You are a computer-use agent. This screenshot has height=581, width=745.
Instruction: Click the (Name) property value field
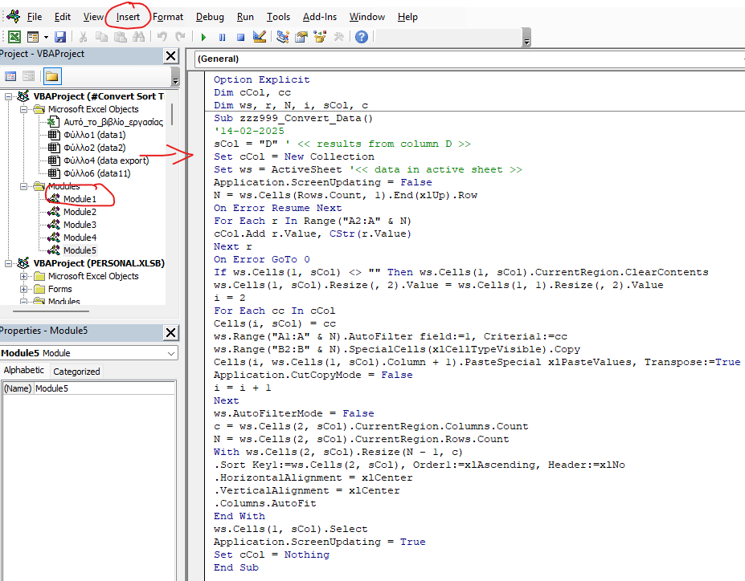pos(104,388)
